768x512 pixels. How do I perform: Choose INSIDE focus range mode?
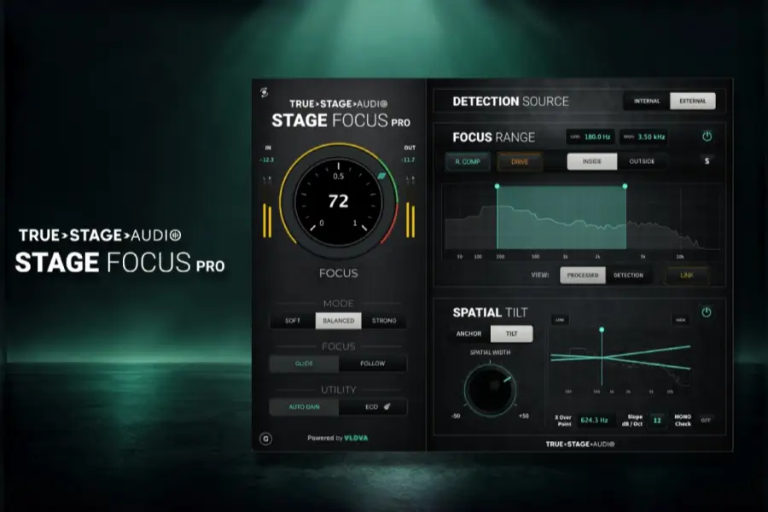point(591,161)
